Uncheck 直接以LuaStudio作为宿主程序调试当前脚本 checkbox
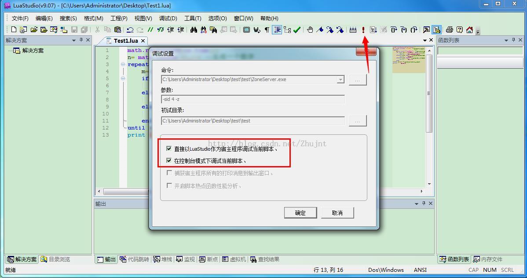The width and height of the screenshot is (527, 278). point(169,148)
